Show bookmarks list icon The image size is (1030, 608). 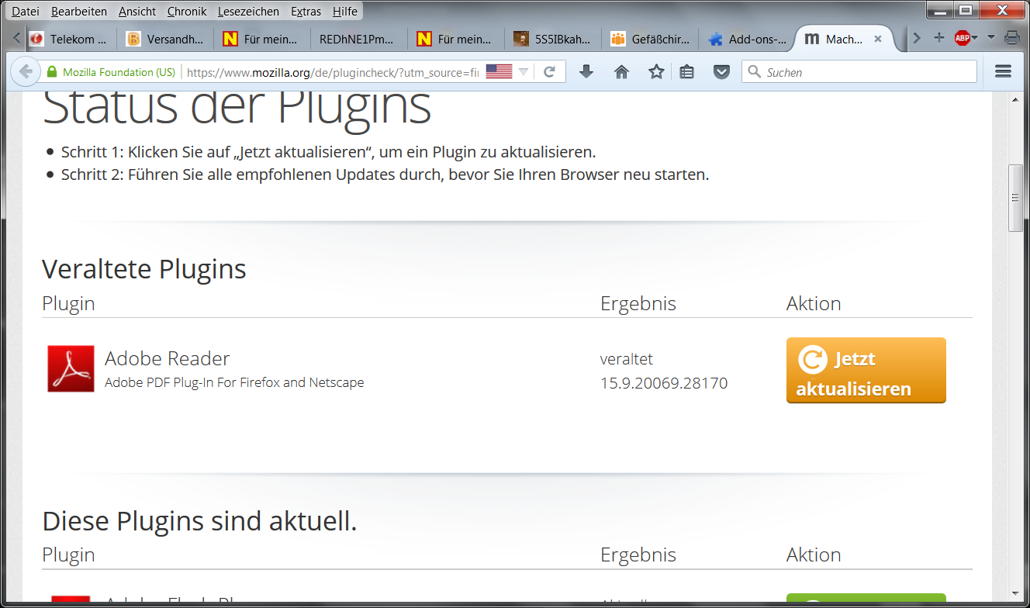[686, 72]
